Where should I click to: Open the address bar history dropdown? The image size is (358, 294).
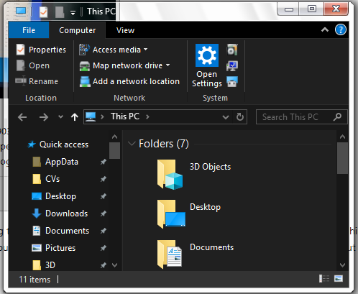225,117
